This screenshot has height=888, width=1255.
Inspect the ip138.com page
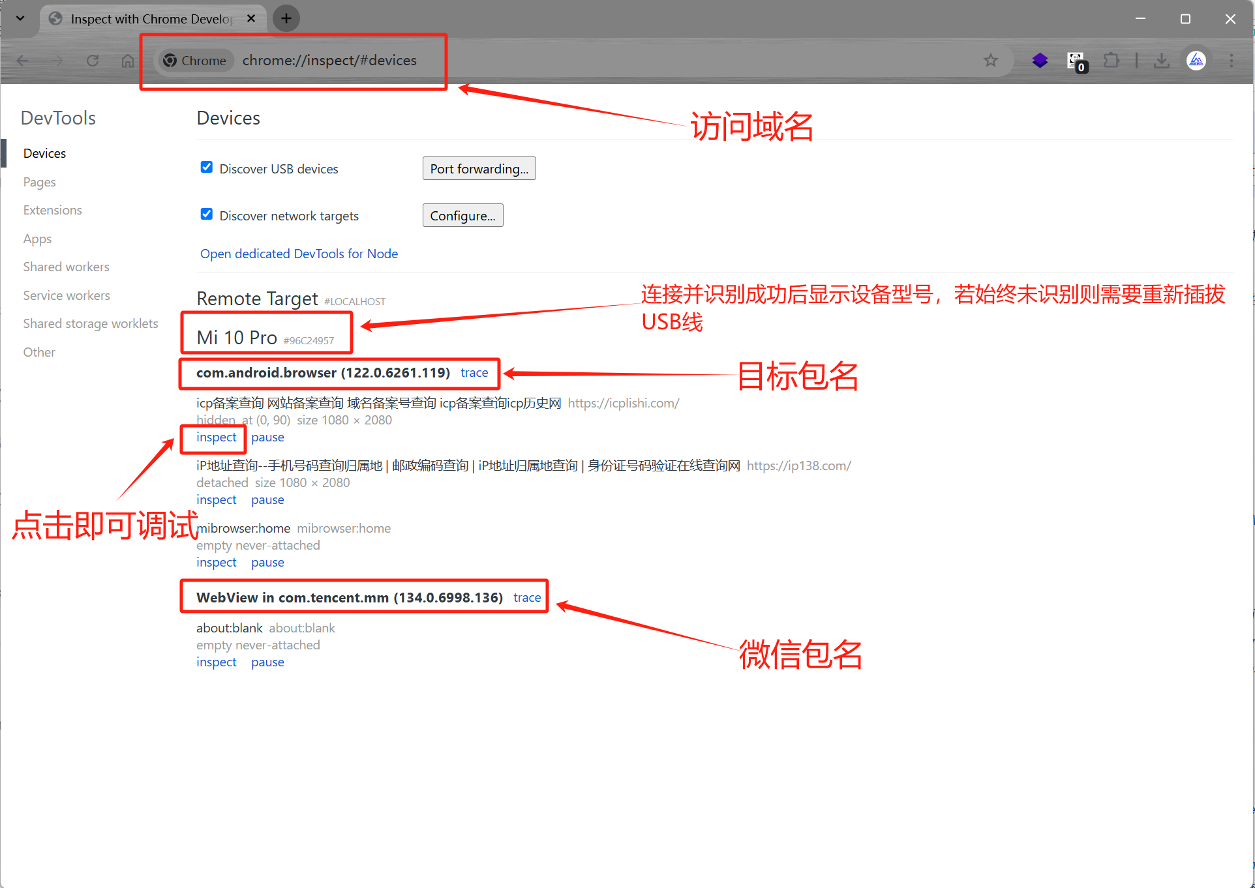point(217,499)
